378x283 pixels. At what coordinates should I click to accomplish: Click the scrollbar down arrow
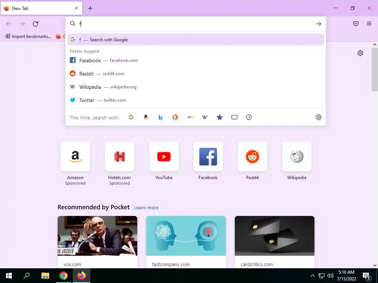pos(375,265)
